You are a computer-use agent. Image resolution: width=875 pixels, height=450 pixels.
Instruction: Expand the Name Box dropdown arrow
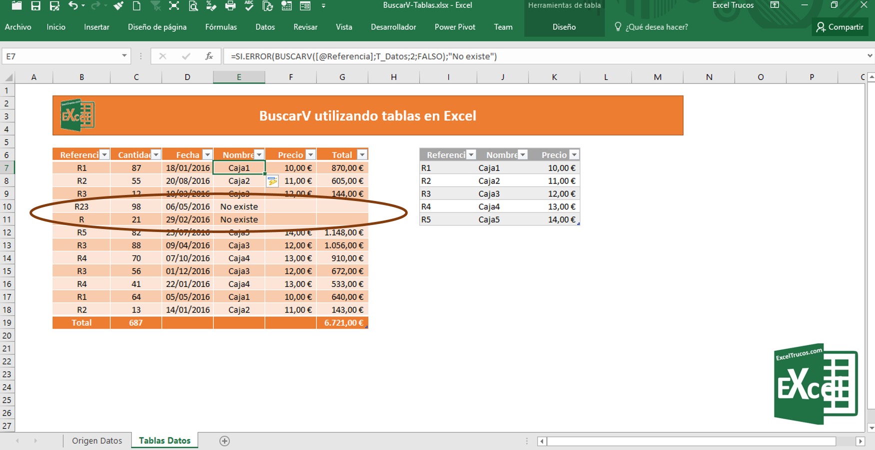[124, 56]
